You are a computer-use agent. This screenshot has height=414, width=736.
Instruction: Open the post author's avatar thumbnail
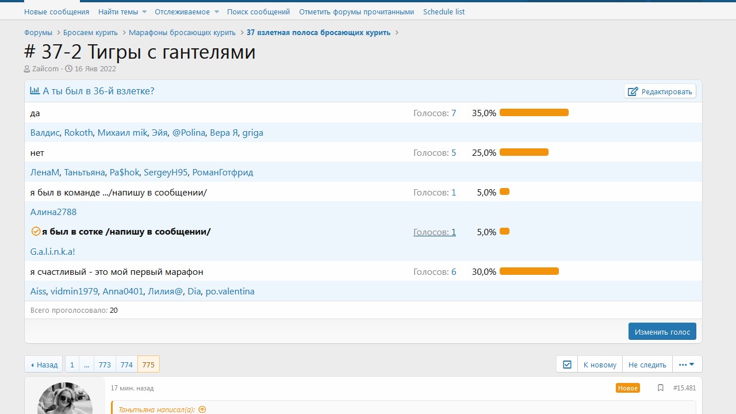tap(65, 398)
